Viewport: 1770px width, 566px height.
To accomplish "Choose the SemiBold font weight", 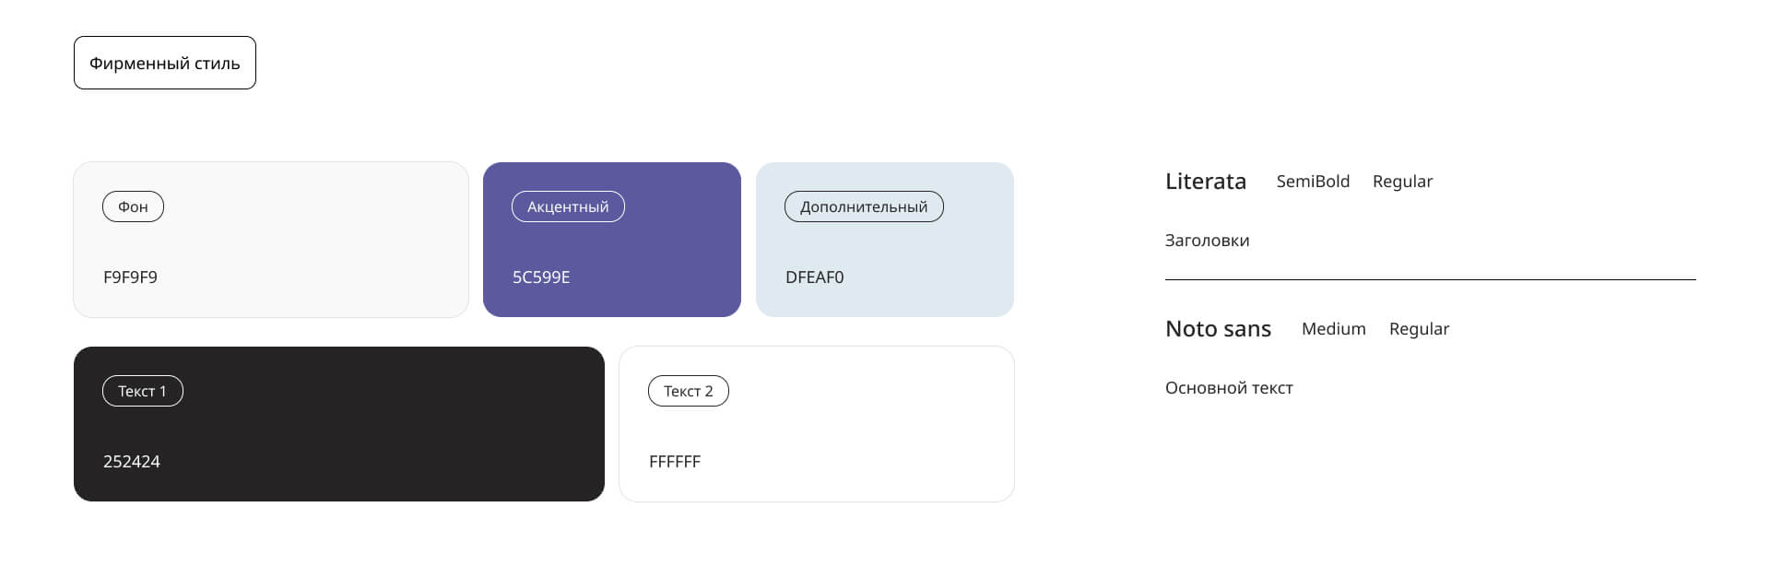I will click(1313, 182).
